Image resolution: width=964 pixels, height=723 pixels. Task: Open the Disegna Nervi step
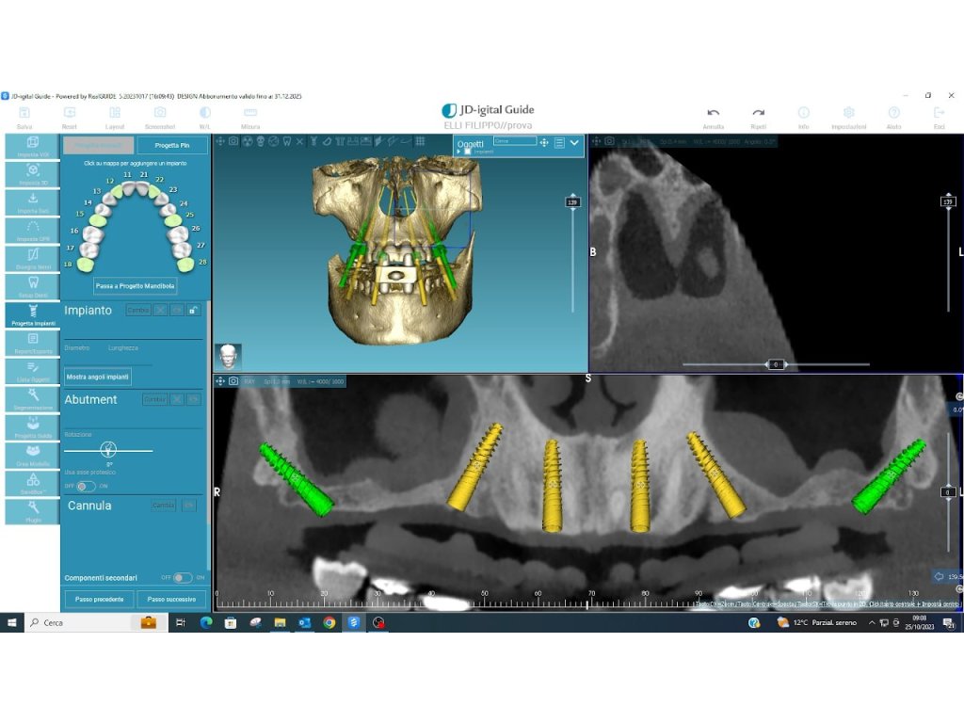(x=33, y=259)
